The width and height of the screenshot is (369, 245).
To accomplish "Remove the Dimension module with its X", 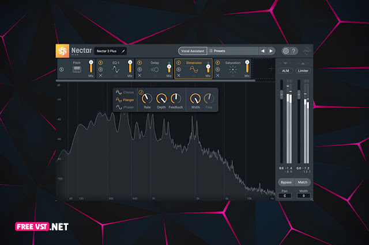I will [179, 75].
